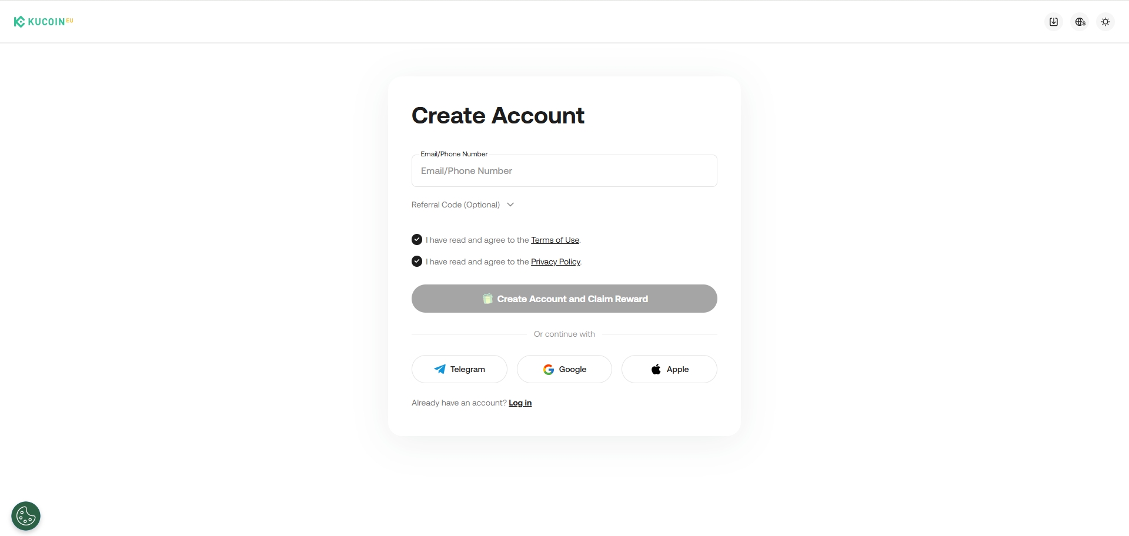Switch theme using the sun icon
Viewport: 1129px width, 536px height.
tap(1105, 22)
